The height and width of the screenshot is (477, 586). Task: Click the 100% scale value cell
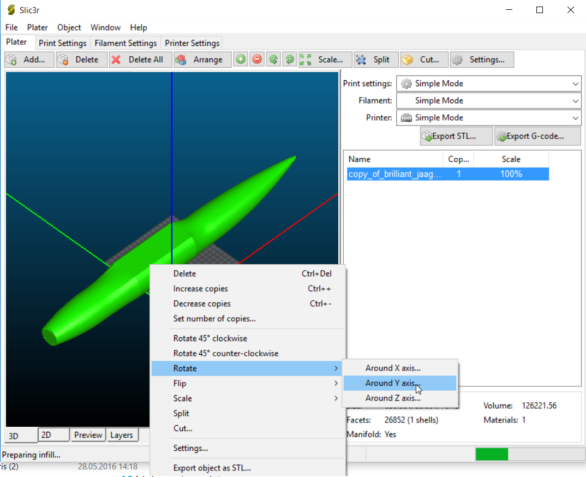pyautogui.click(x=511, y=174)
